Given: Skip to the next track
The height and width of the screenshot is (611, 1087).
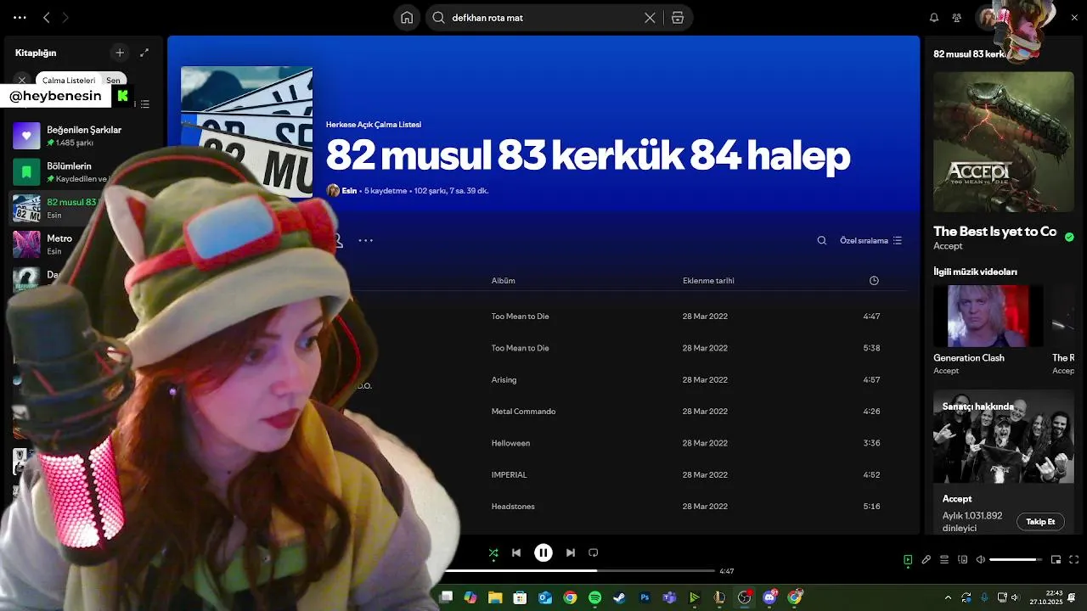Looking at the screenshot, I should coord(571,552).
